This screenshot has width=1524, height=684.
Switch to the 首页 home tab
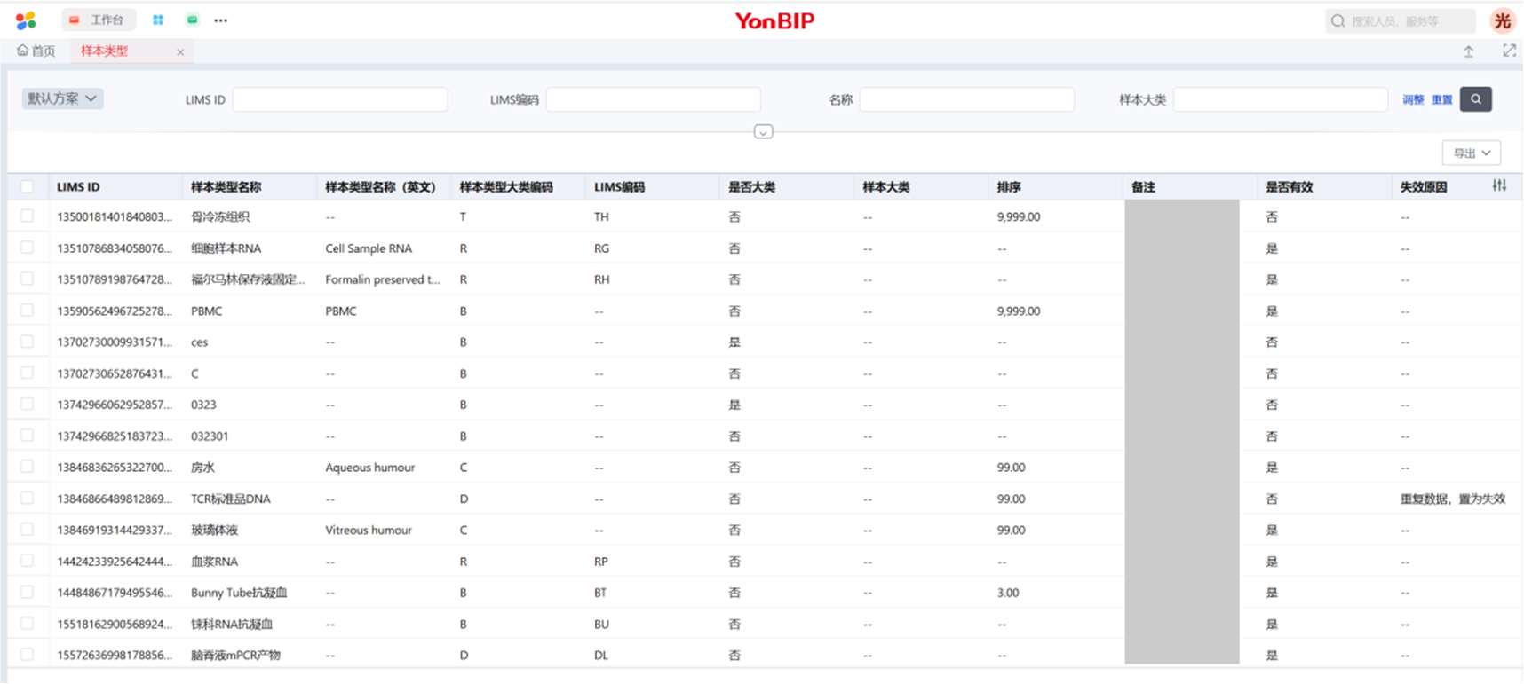(36, 51)
